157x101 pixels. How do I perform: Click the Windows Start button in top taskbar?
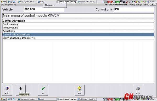(x=3, y=2)
